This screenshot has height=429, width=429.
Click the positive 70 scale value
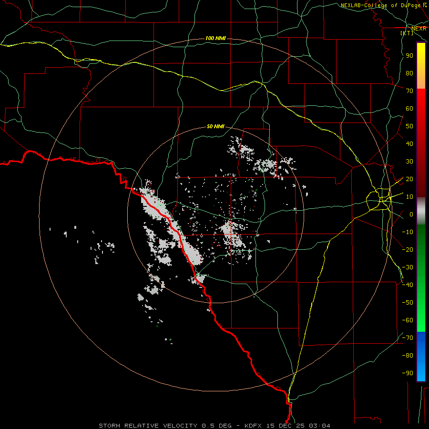409,91
